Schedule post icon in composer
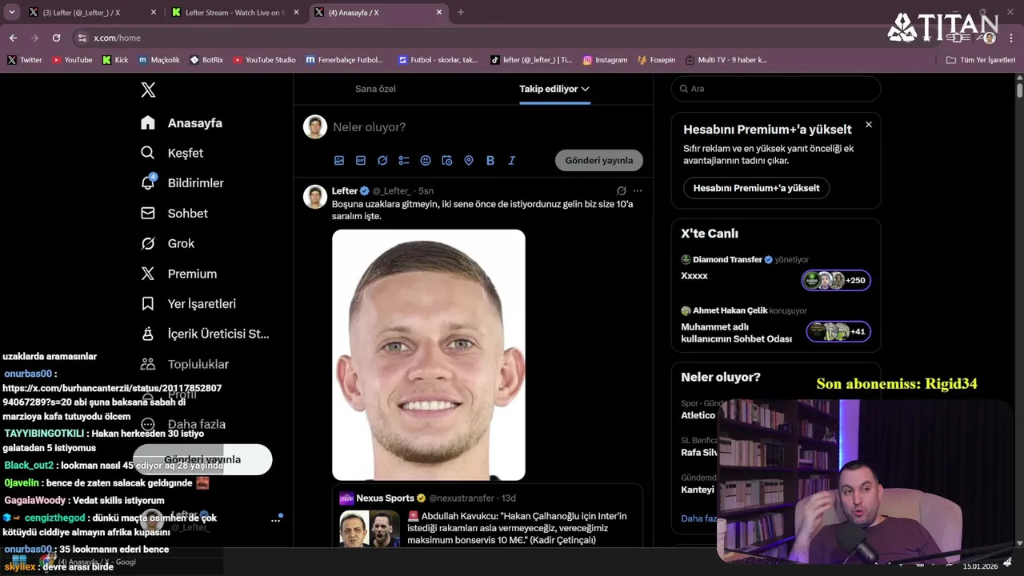This screenshot has height=576, width=1024. [447, 160]
